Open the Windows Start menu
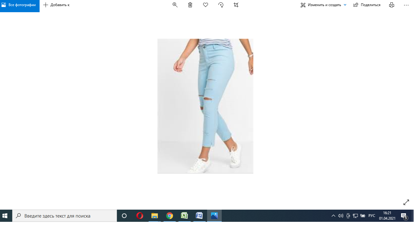 click(5, 216)
